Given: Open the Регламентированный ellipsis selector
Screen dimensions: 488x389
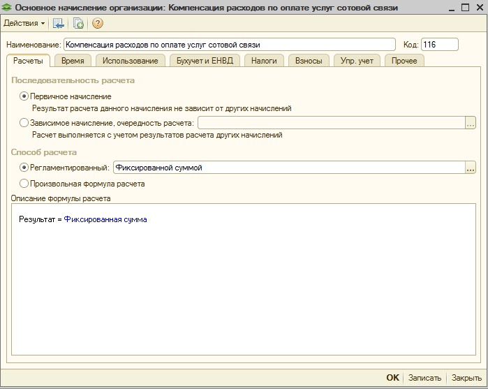Looking at the screenshot, I should 471,168.
